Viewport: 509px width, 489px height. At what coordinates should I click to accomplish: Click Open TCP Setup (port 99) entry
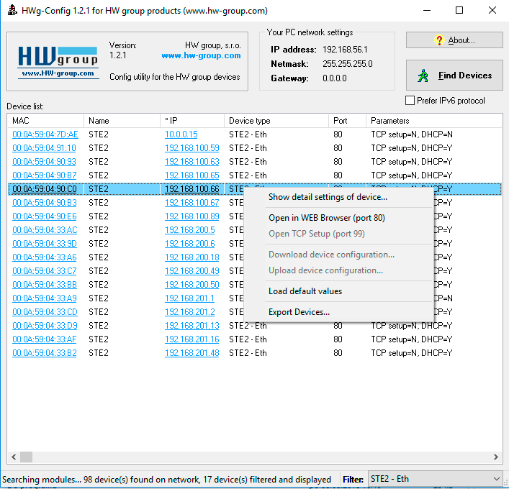click(x=317, y=234)
